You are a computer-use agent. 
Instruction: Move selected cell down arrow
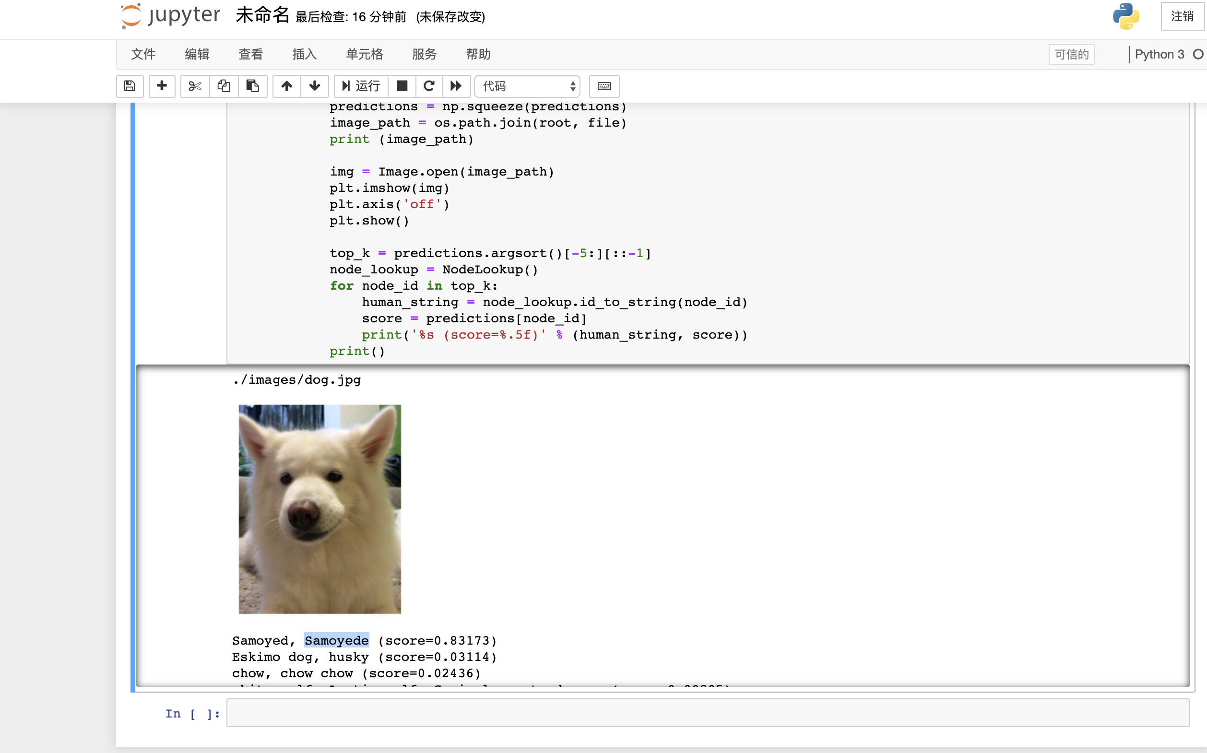pos(314,86)
